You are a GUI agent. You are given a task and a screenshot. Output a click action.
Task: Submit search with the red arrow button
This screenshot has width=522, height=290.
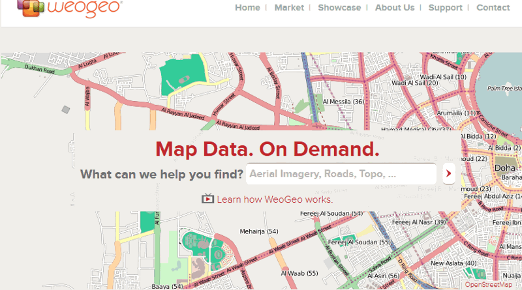[449, 173]
